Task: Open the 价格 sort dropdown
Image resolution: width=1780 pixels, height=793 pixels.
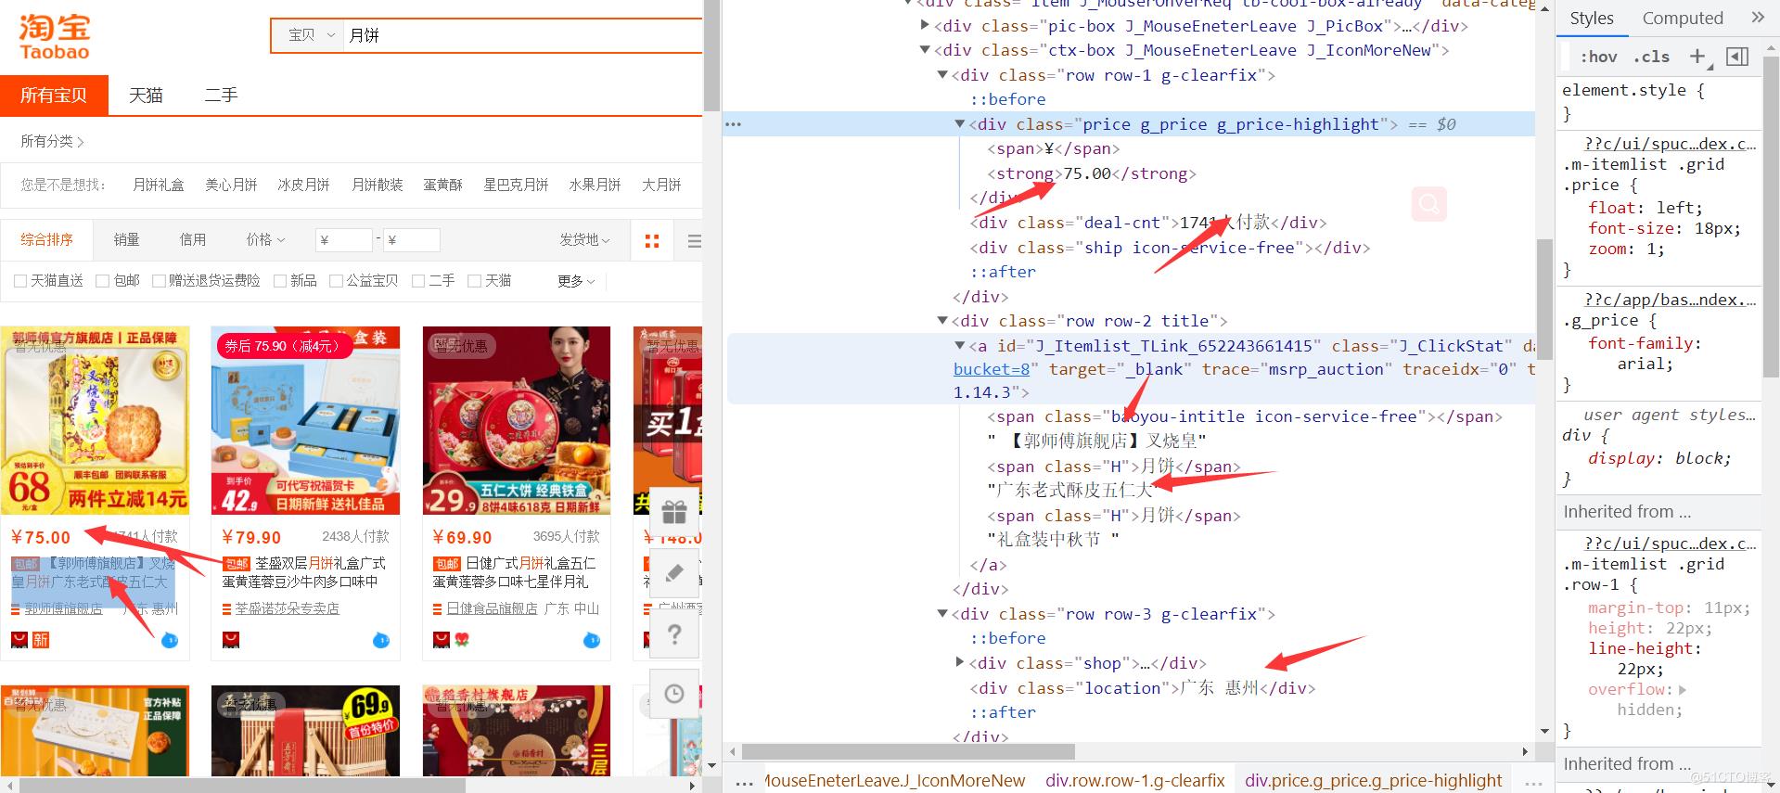Action: click(265, 239)
